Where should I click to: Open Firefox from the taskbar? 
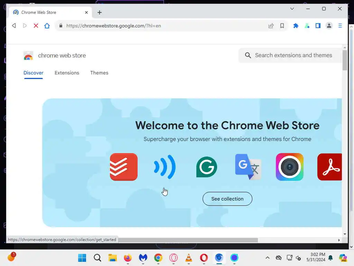(128, 258)
